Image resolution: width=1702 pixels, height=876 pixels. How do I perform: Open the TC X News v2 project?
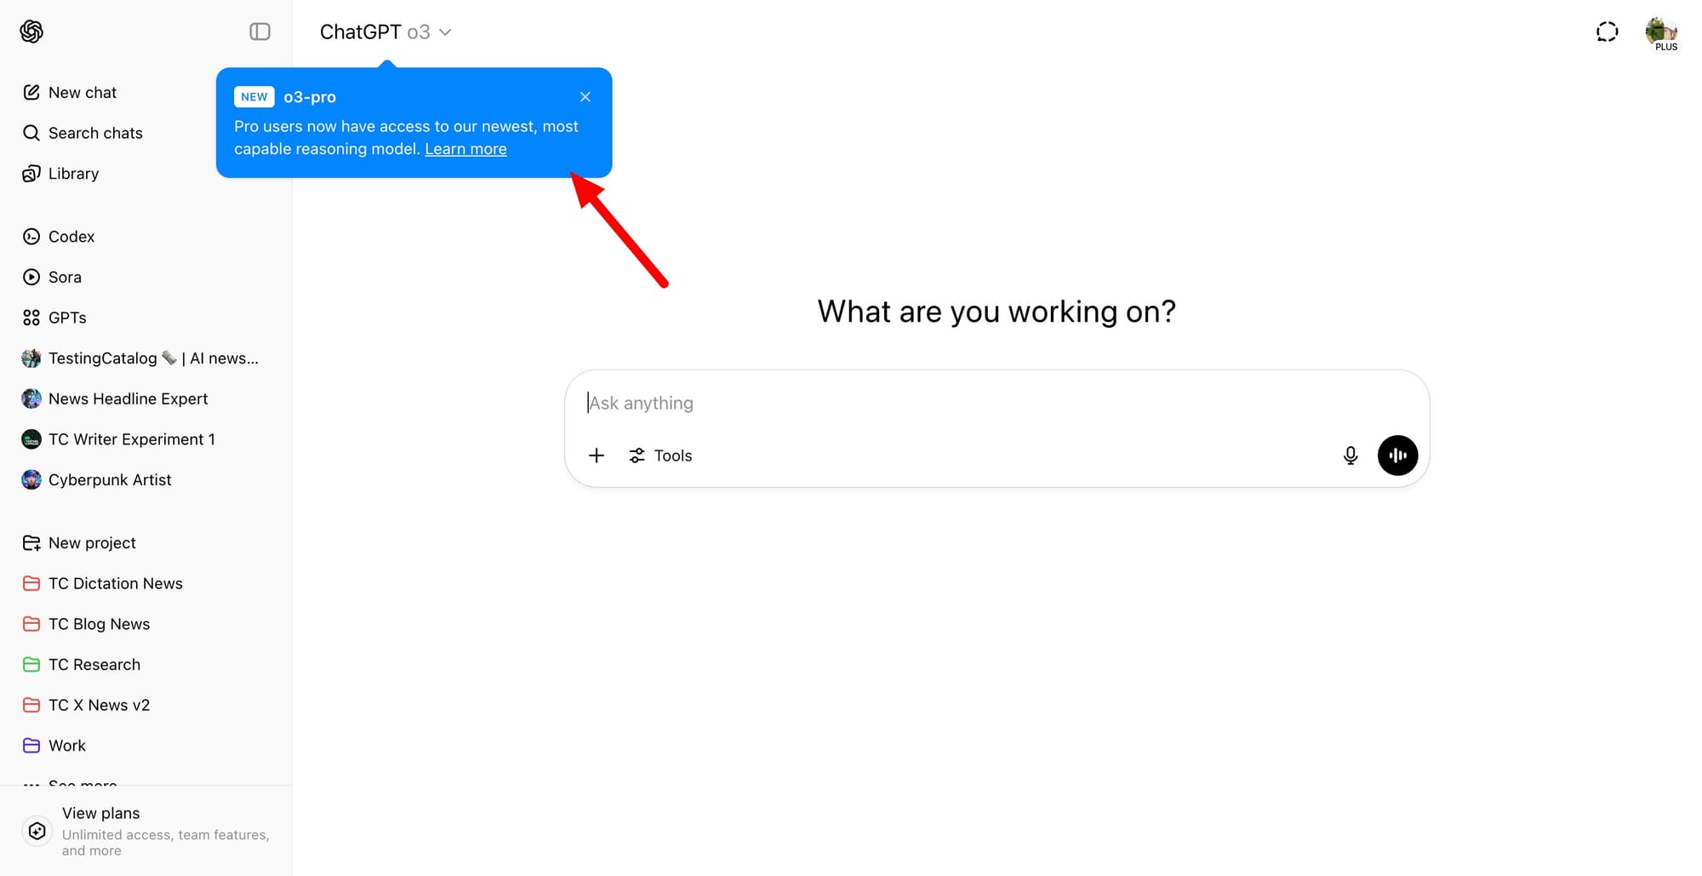[x=146, y=705]
